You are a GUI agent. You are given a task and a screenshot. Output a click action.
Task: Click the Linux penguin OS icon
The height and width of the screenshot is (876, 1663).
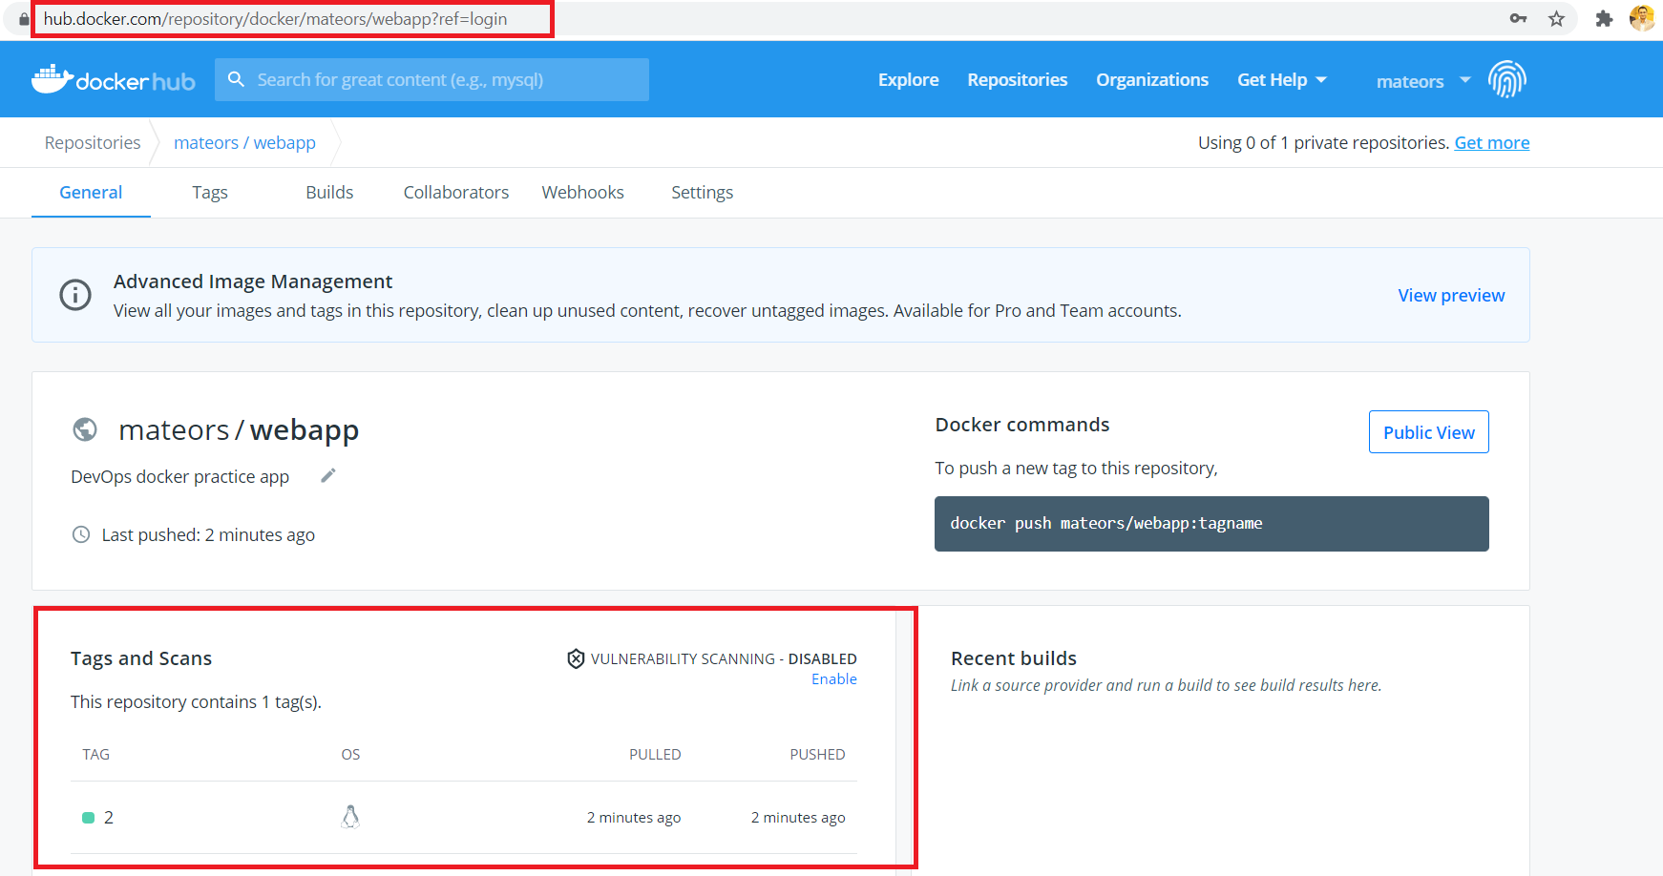click(350, 817)
